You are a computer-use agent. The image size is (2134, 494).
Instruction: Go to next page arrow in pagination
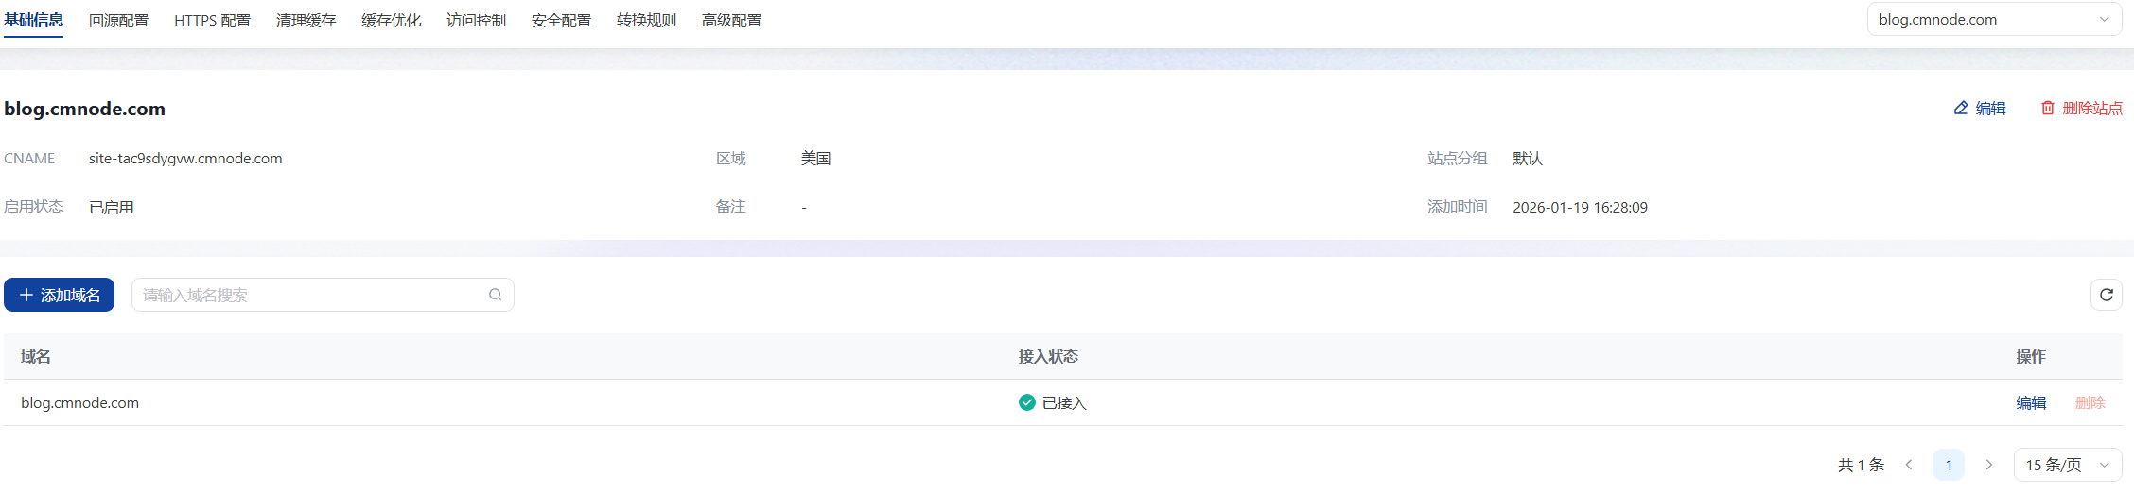pyautogui.click(x=1989, y=465)
